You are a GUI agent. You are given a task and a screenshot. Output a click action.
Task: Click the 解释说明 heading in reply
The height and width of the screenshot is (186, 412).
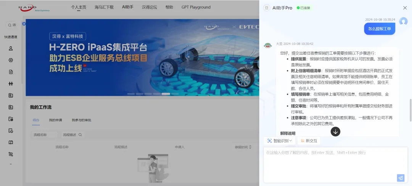[288, 134]
